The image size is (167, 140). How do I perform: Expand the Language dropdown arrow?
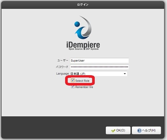tap(125, 74)
